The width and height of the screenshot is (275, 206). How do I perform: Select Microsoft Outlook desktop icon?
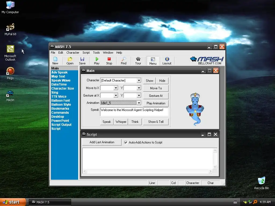coord(10,53)
